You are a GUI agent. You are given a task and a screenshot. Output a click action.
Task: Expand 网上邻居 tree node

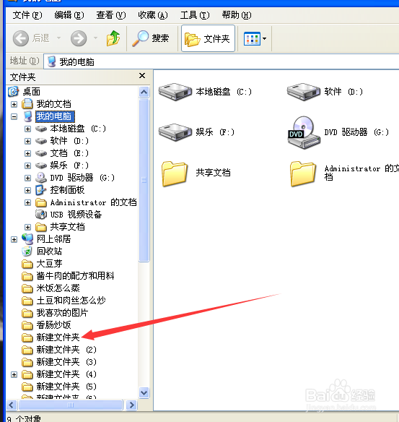[x=14, y=239]
